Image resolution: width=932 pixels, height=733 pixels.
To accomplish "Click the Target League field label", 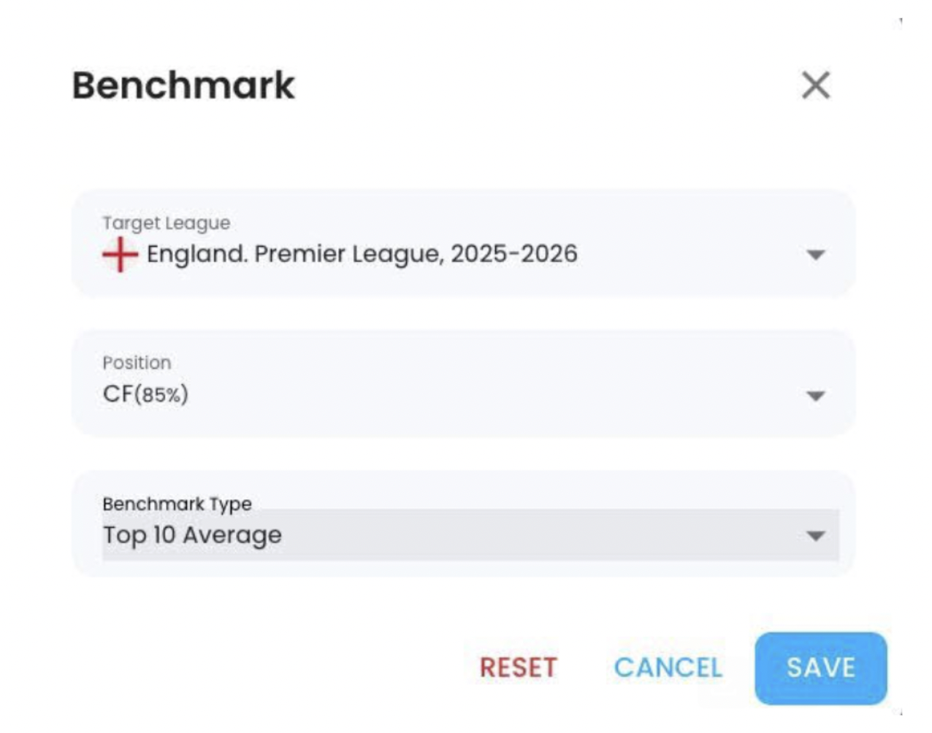I will click(x=166, y=223).
